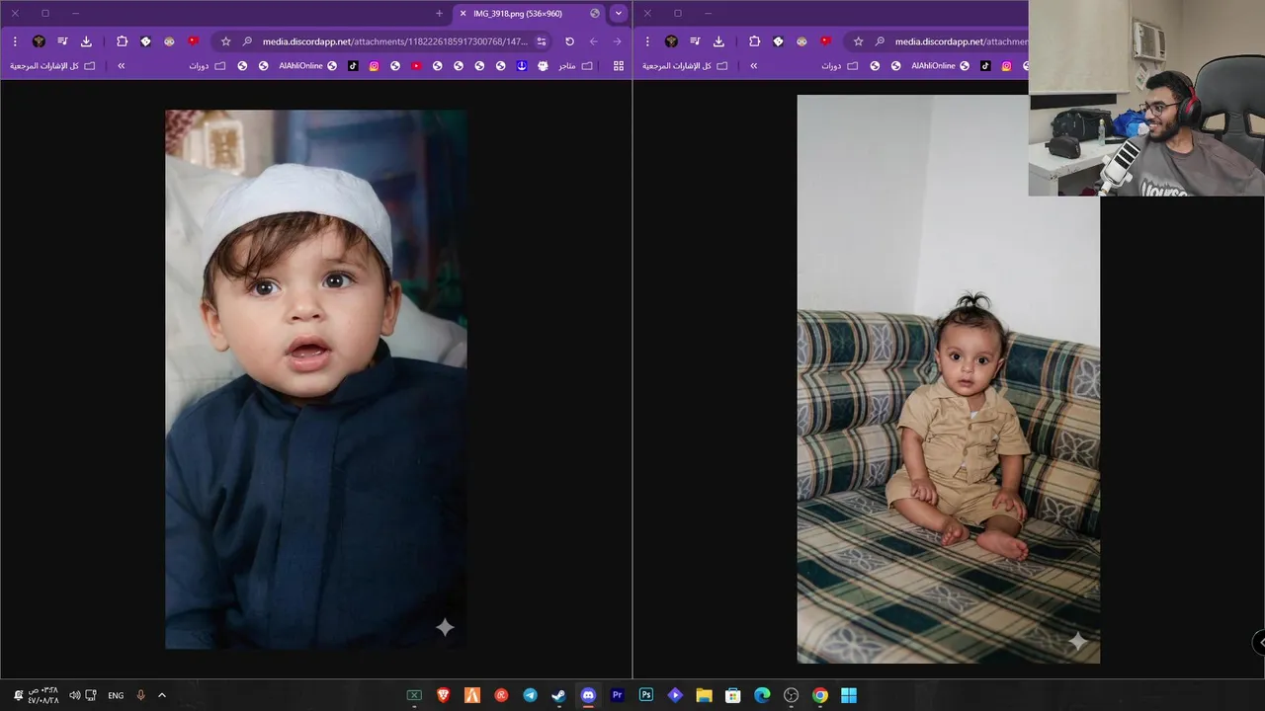
Task: Open the taskbar clock and date
Action: pyautogui.click(x=42, y=695)
